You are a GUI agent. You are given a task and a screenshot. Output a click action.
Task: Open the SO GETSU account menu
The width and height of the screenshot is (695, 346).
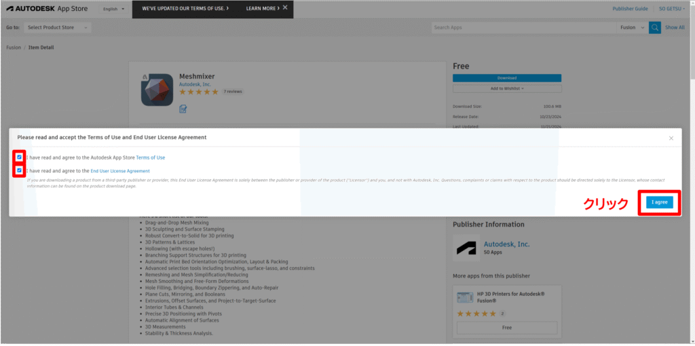[672, 9]
